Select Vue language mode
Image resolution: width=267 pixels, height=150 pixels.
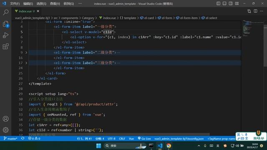131,139
